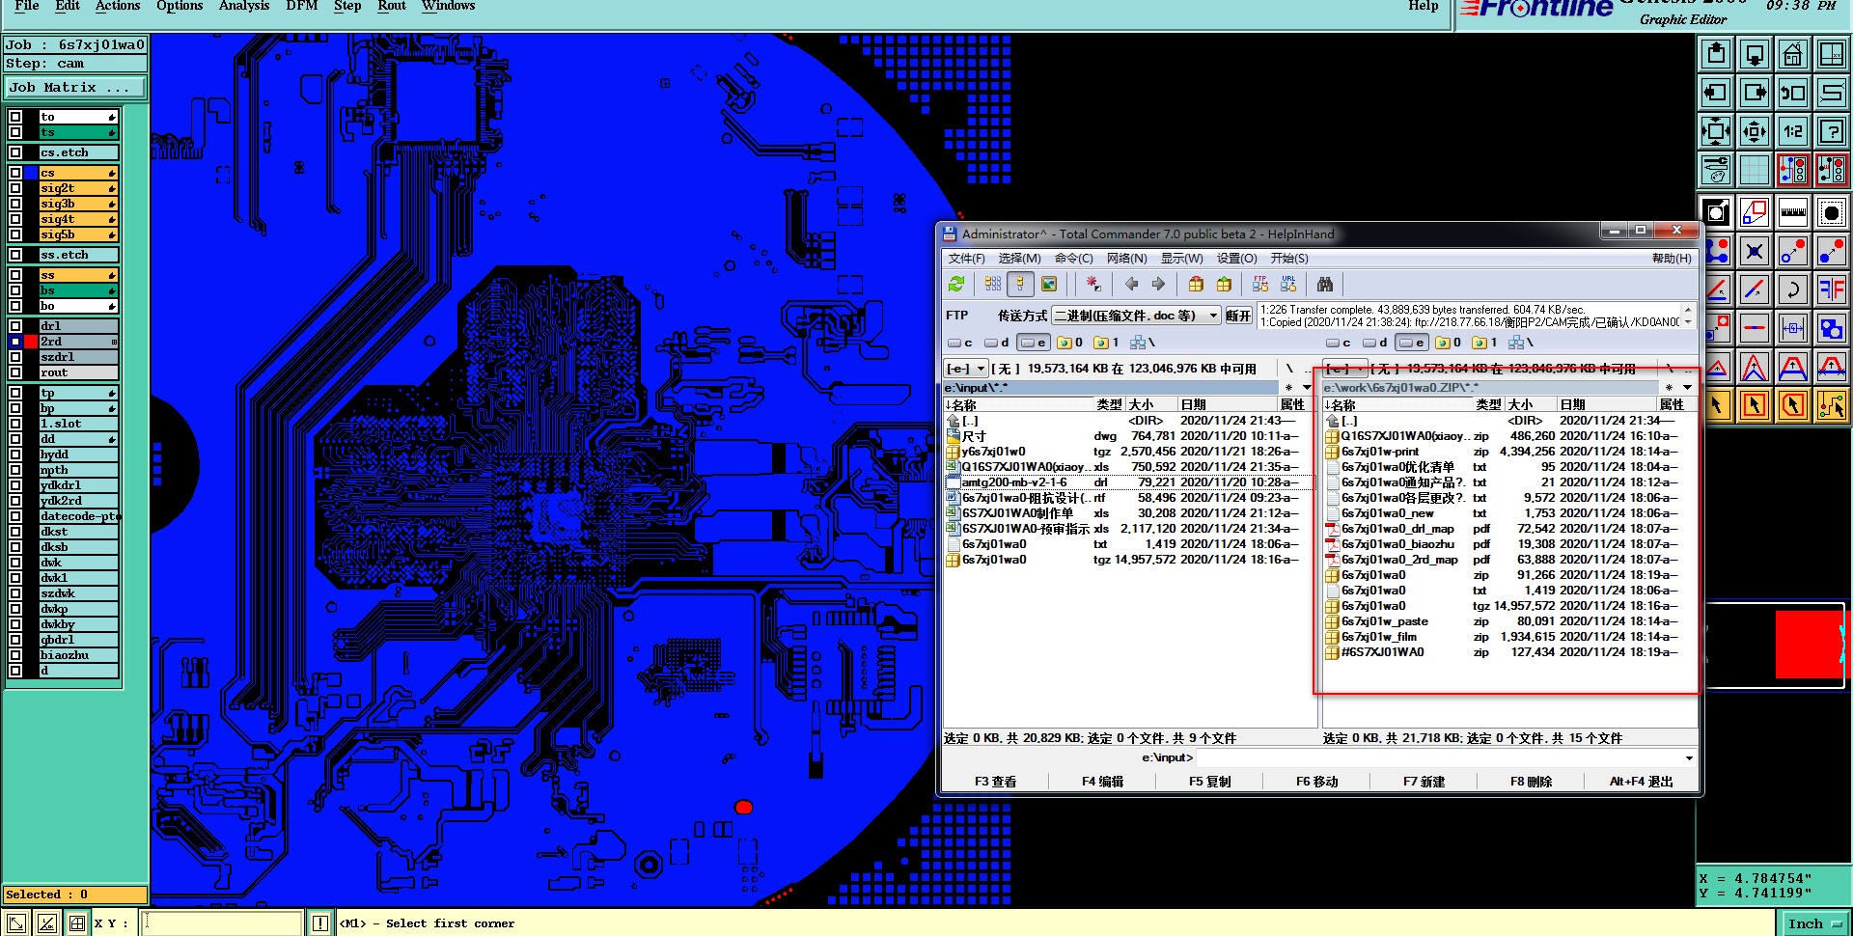Click the F8 删除 button
This screenshot has width=1853, height=936.
click(x=1532, y=782)
